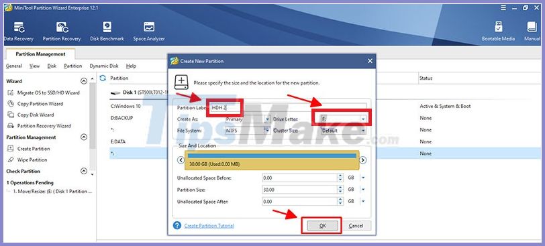Image resolution: width=545 pixels, height=246 pixels.
Task: Open the Create As dropdown
Action: pos(268,119)
